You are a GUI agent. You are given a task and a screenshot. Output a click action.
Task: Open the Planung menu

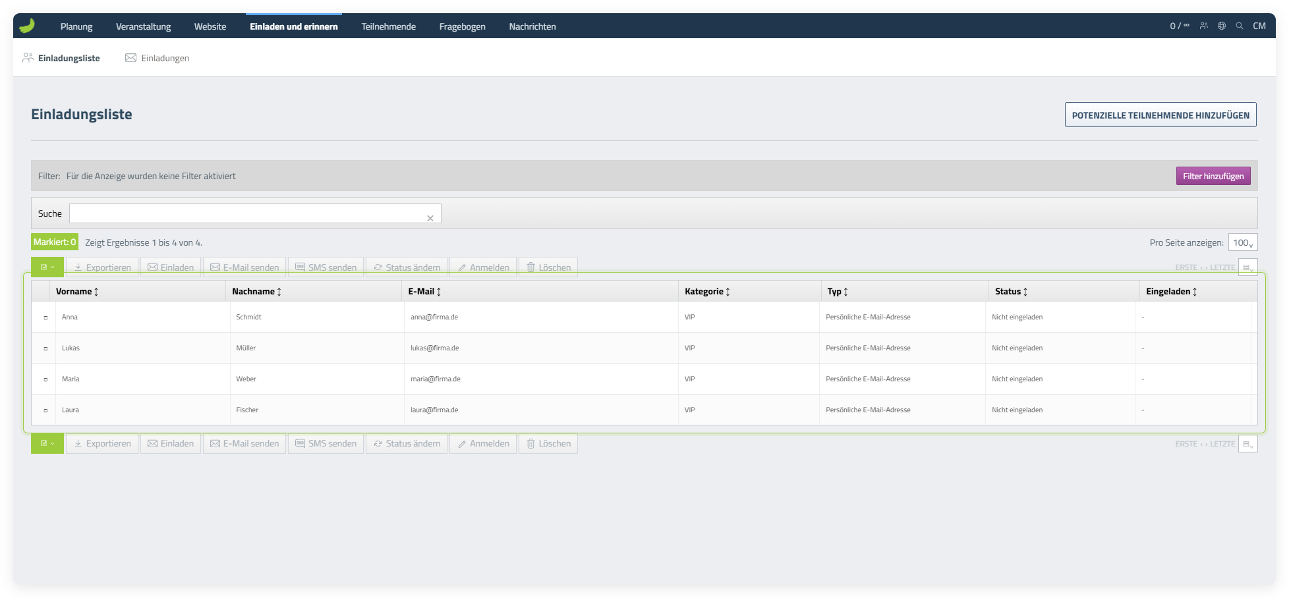coord(76,26)
